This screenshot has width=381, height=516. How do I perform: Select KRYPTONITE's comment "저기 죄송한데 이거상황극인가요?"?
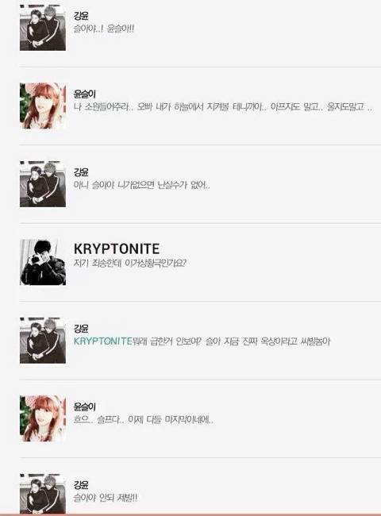(x=130, y=264)
